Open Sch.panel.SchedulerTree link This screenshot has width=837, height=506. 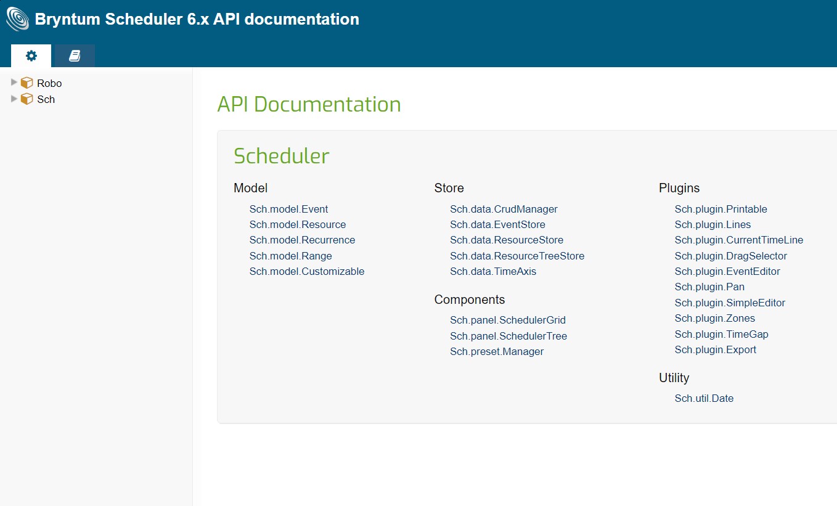pyautogui.click(x=508, y=336)
